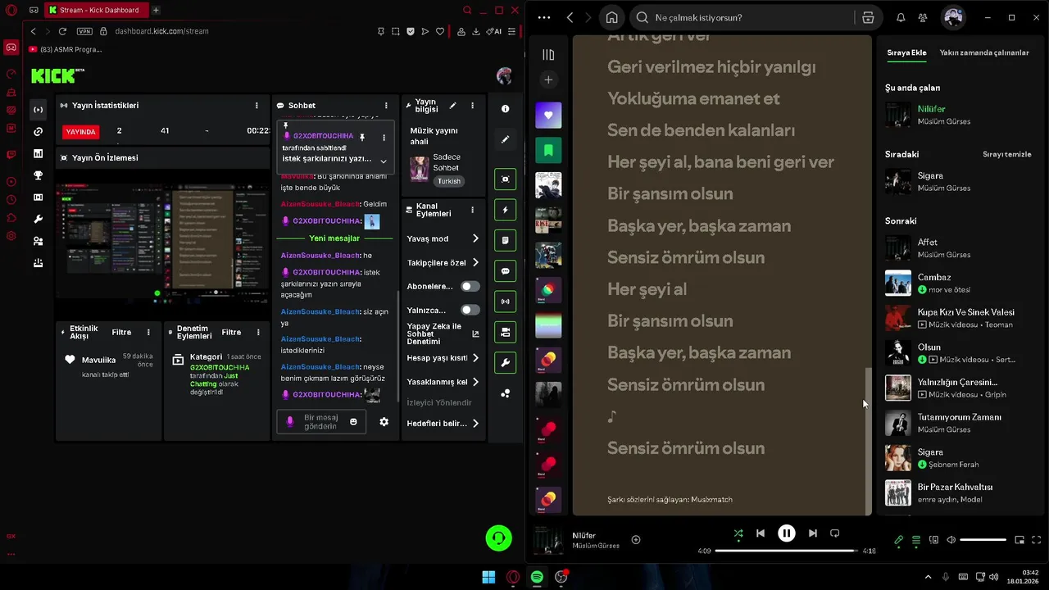Switch to Sıraya Ekle tab in Spotify
The height and width of the screenshot is (590, 1049).
pyautogui.click(x=906, y=52)
